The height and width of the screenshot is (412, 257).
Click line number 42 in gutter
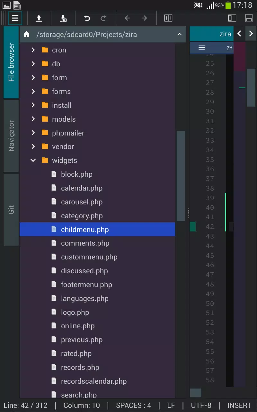click(x=210, y=227)
